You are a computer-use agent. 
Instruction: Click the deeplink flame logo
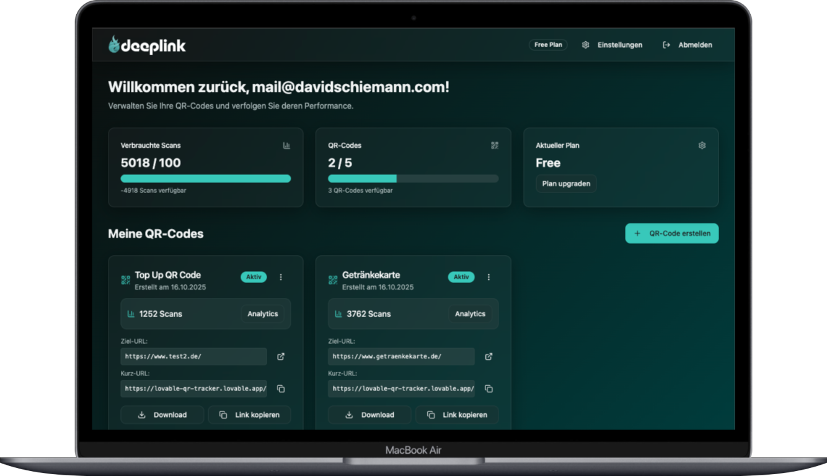[x=115, y=45]
